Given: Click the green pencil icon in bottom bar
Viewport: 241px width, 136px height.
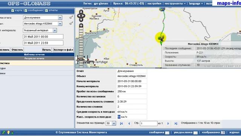Looking at the screenshot, I should (x=4, y=132).
